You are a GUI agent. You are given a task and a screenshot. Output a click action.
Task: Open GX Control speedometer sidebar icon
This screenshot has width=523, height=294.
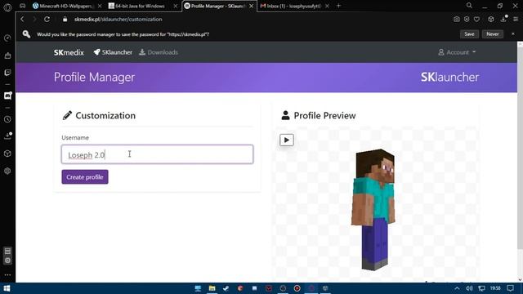(x=7, y=38)
